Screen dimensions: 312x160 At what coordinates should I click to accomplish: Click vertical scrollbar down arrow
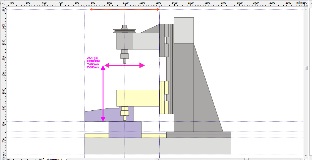[x=306, y=155]
